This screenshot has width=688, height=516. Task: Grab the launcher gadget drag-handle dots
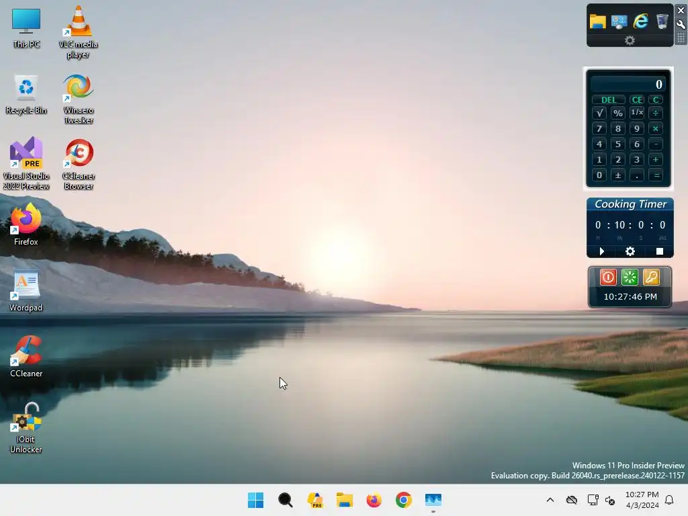tap(681, 38)
